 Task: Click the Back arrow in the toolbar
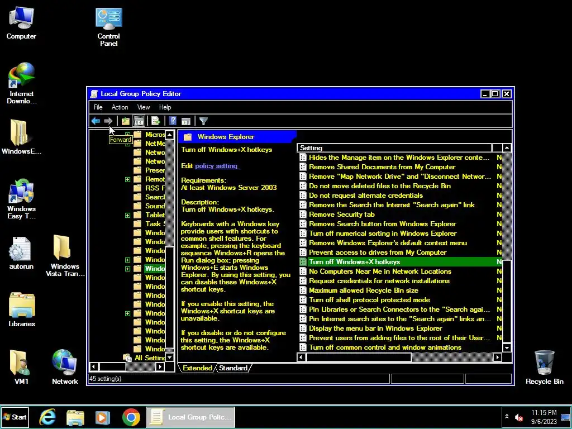[x=96, y=121]
